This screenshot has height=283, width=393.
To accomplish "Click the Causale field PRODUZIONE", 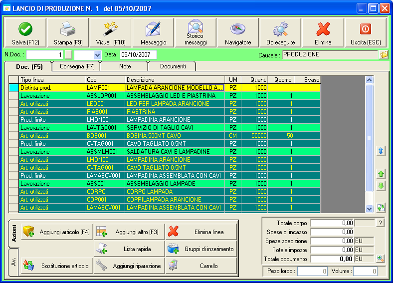I will [330, 54].
